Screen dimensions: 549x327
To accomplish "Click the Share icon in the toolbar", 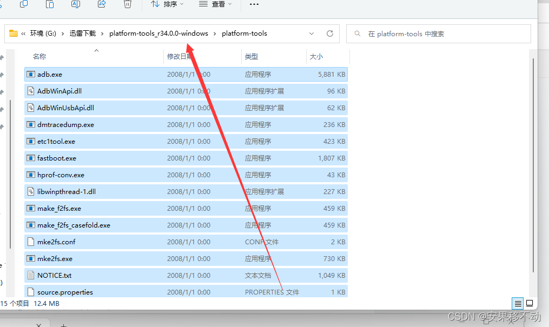I will (x=102, y=4).
